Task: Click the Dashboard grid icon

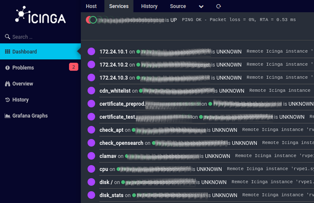Action: (7, 52)
